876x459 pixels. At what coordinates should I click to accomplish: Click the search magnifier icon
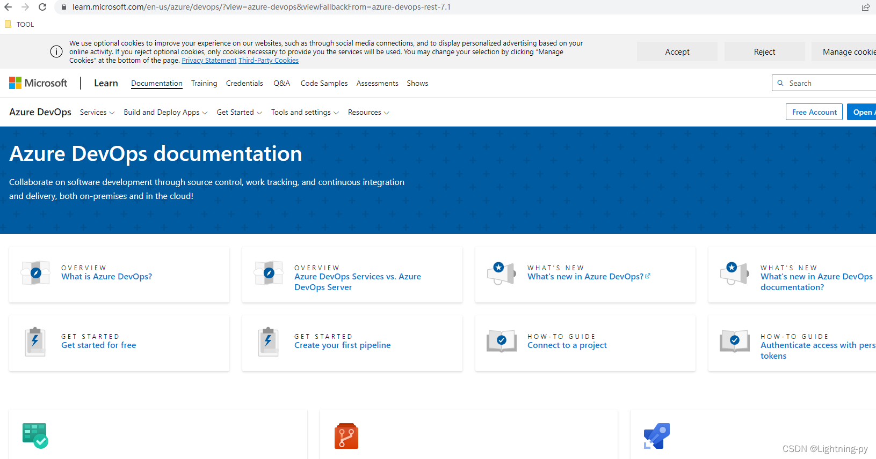780,83
